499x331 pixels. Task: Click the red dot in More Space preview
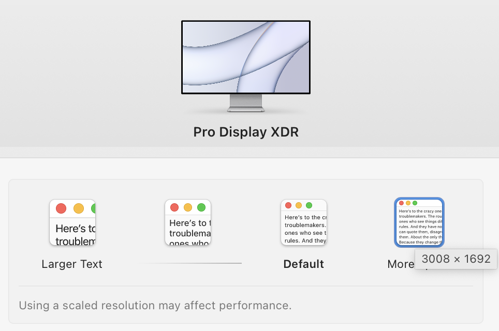tap(401, 203)
